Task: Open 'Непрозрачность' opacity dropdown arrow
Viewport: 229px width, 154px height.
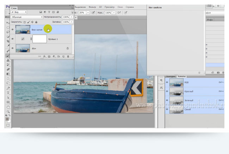Action: pyautogui.click(x=72, y=17)
